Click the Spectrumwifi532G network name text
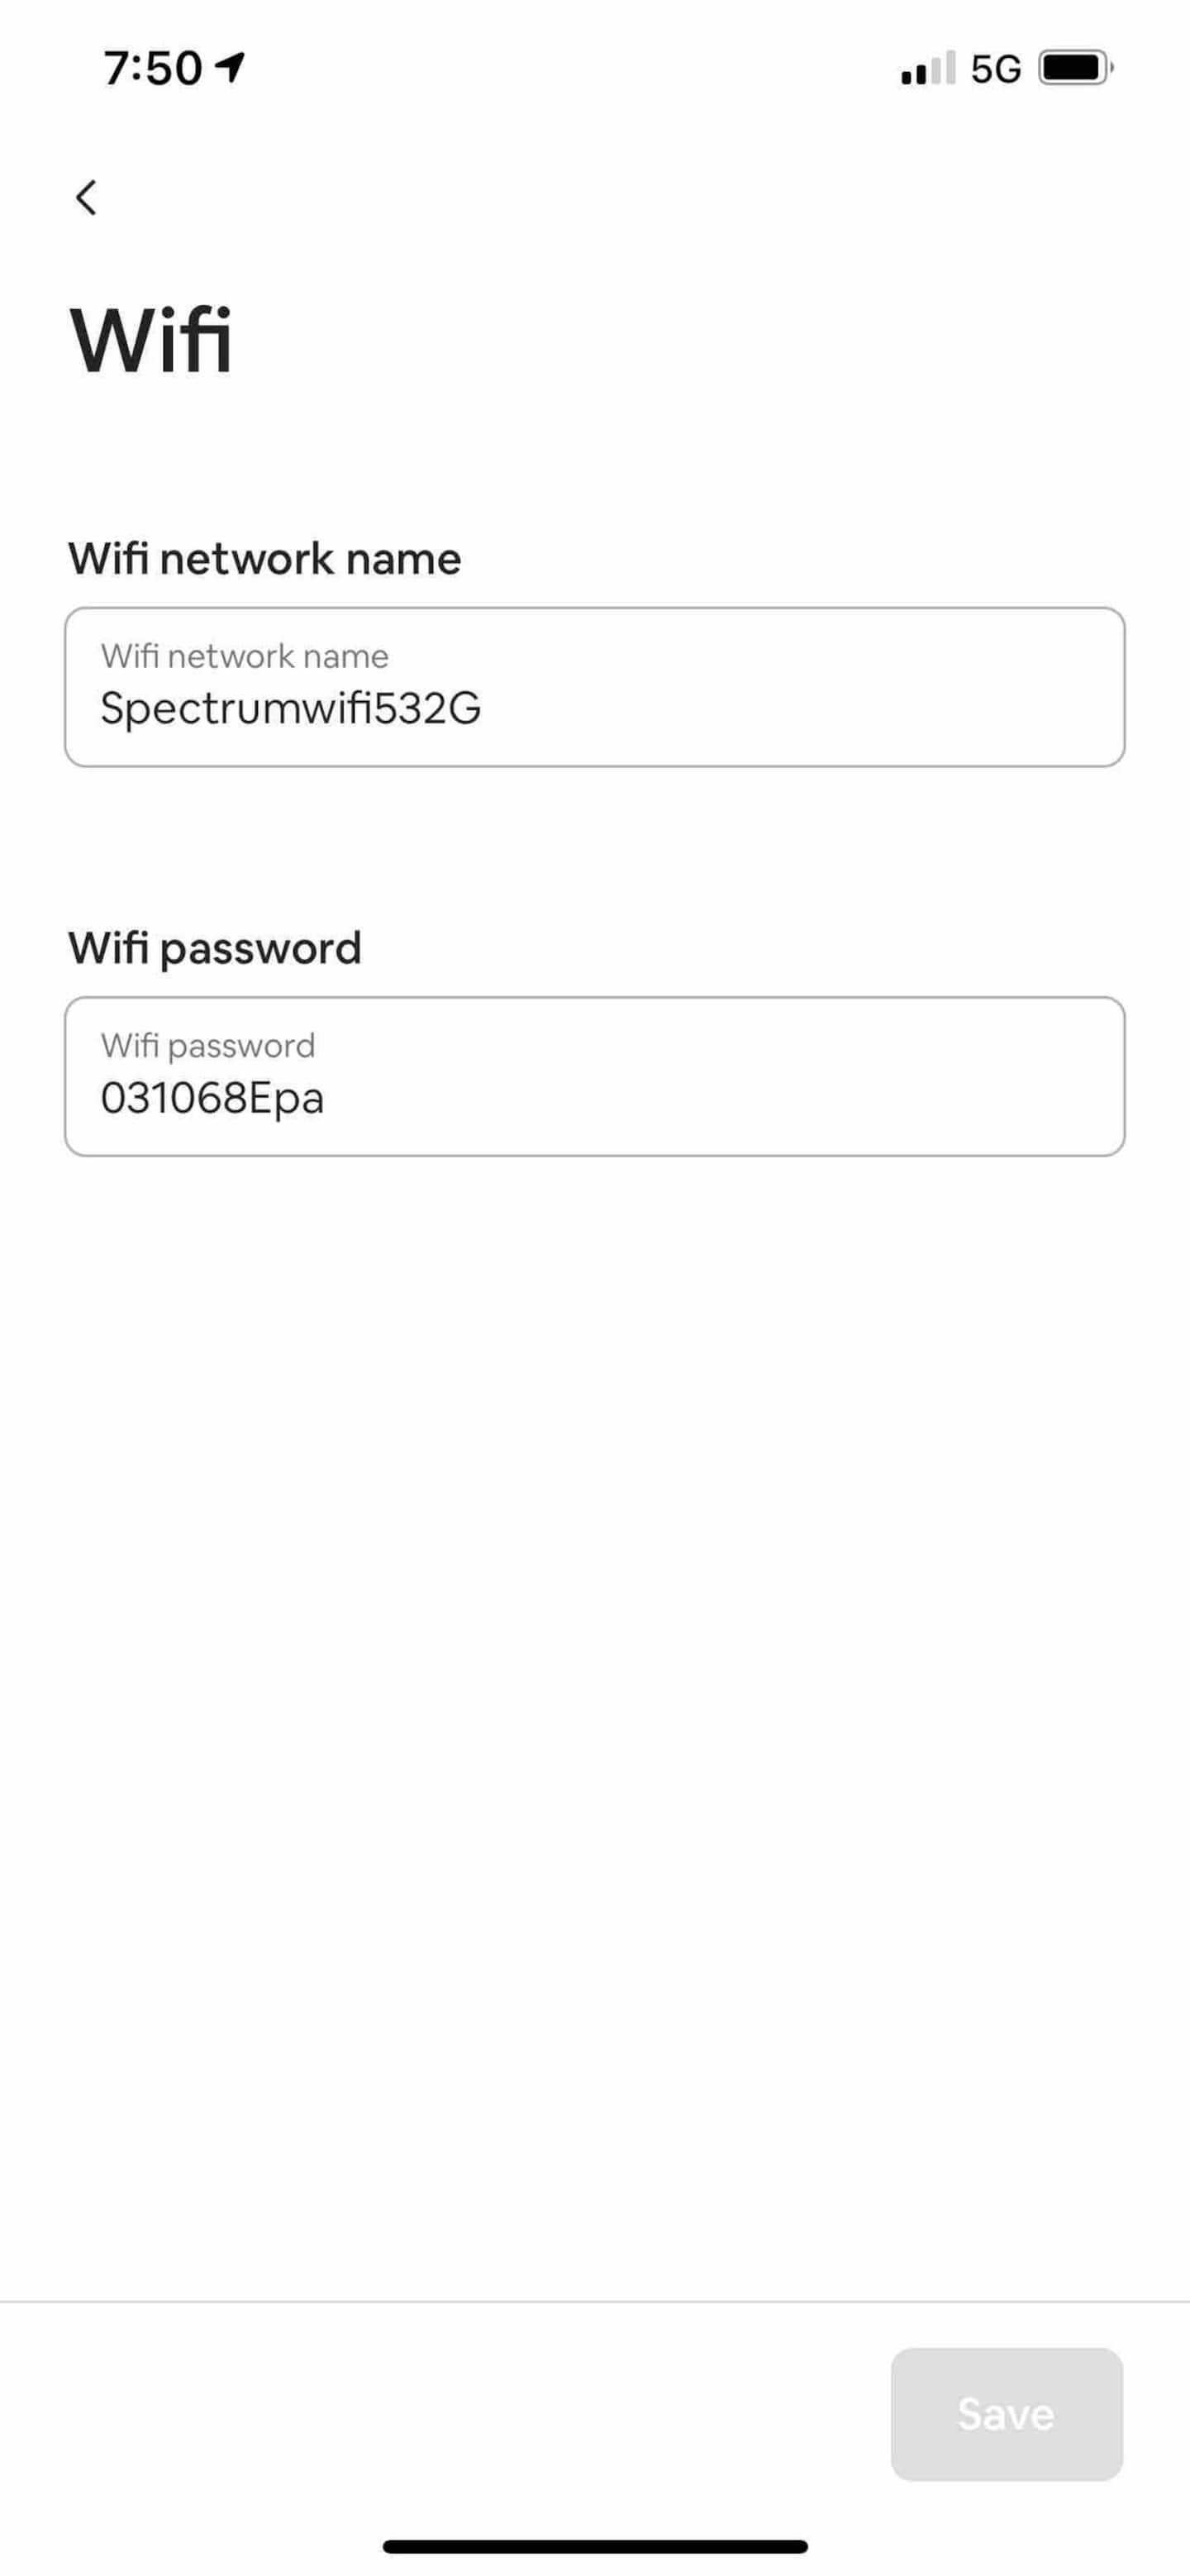This screenshot has width=1190, height=2576. (291, 709)
